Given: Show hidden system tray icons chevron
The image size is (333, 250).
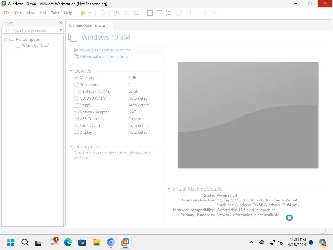Looking at the screenshot, I should pyautogui.click(x=251, y=242).
